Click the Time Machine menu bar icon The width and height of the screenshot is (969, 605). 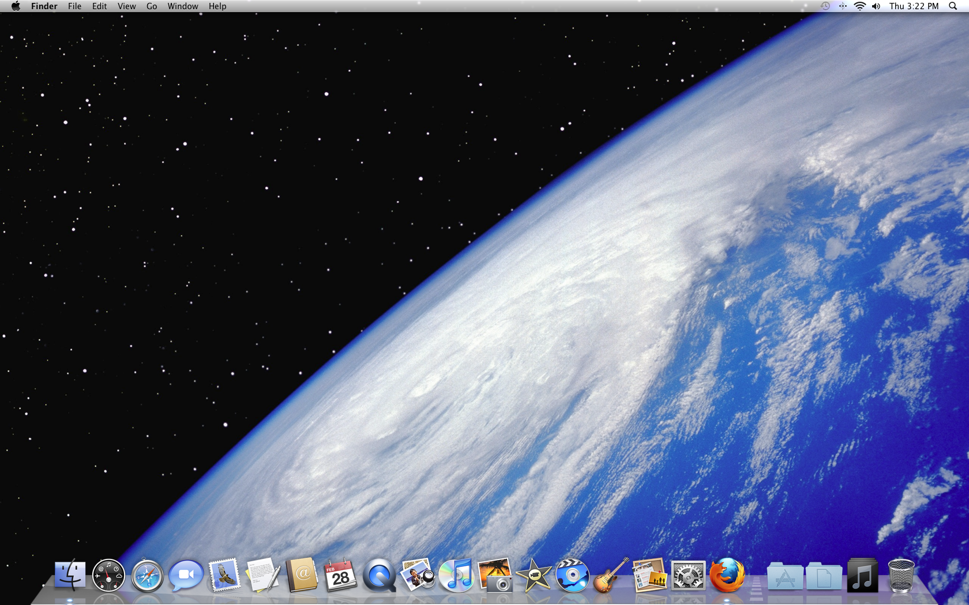[825, 6]
